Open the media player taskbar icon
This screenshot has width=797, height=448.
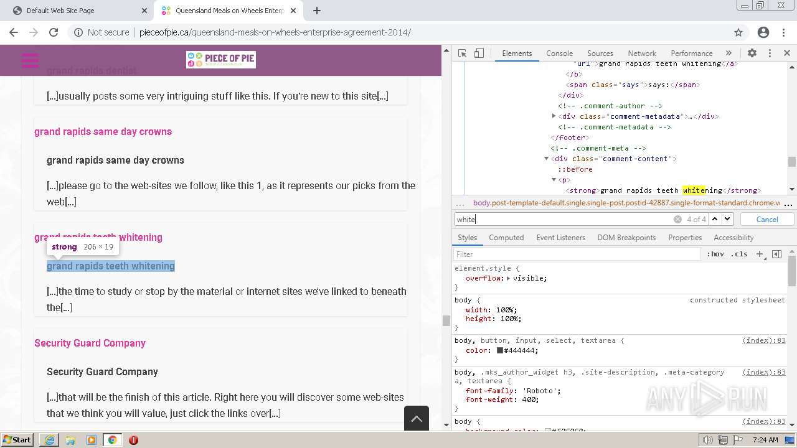coord(92,440)
